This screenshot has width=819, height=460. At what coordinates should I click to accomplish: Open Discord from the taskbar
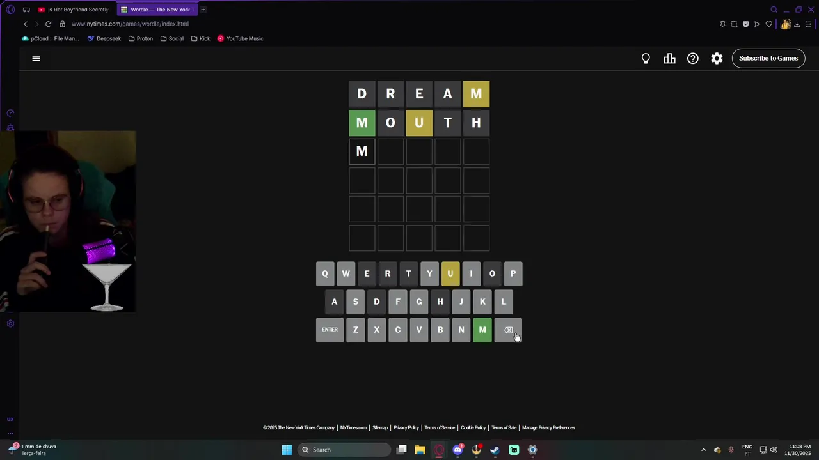tap(457, 450)
